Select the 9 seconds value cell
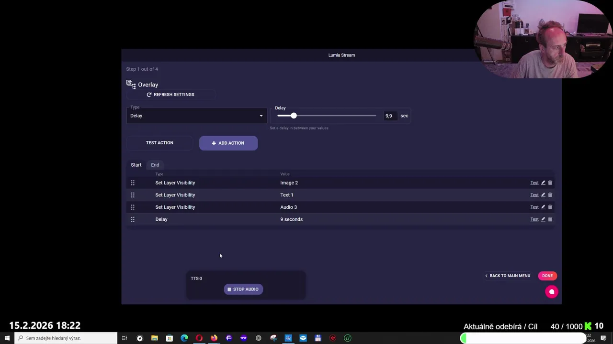613x344 pixels. pyautogui.click(x=291, y=219)
